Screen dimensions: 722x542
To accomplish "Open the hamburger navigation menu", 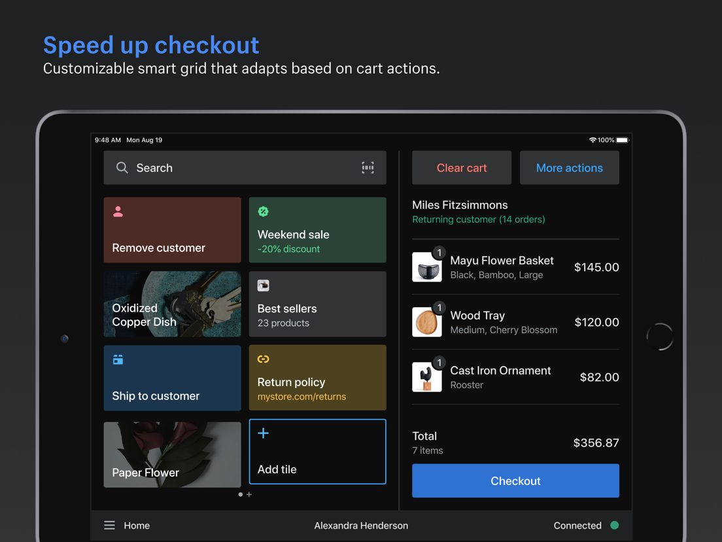I will [x=109, y=525].
